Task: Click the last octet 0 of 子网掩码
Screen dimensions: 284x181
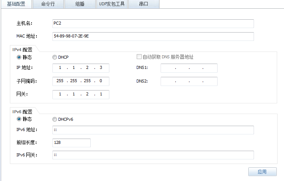Action: coord(101,81)
